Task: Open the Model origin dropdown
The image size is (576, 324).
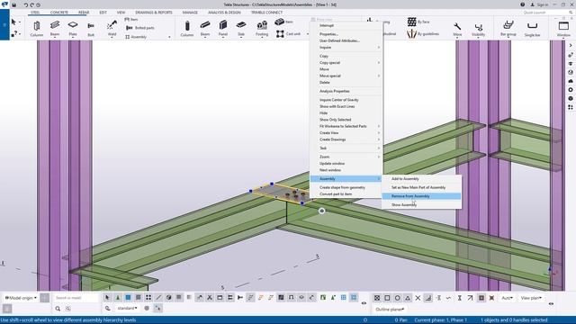Action: pyautogui.click(x=21, y=298)
